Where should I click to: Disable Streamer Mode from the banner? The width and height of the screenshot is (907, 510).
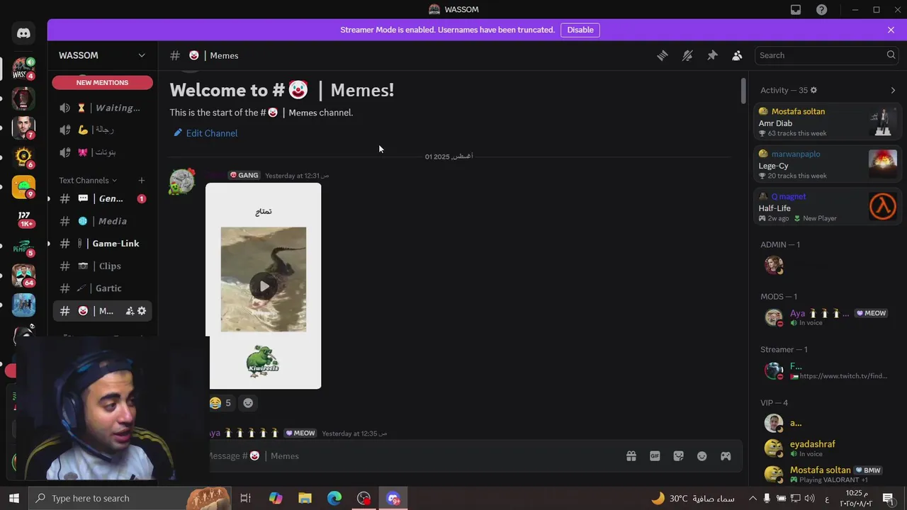click(580, 30)
